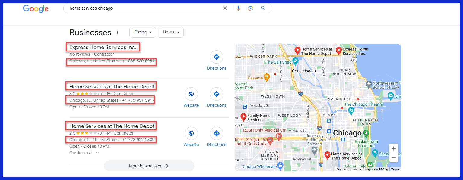Open Google Lens from the search bar
The height and width of the screenshot is (180, 463).
pyautogui.click(x=251, y=8)
